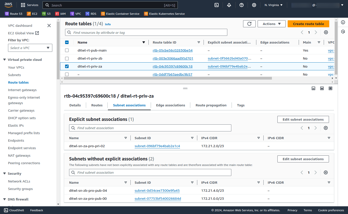Switch to the Route propagation tab
Viewport: 348px width, 214px height.
[x=211, y=105]
